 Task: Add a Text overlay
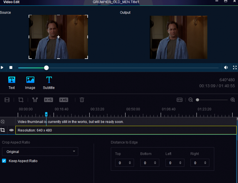pyautogui.click(x=12, y=83)
